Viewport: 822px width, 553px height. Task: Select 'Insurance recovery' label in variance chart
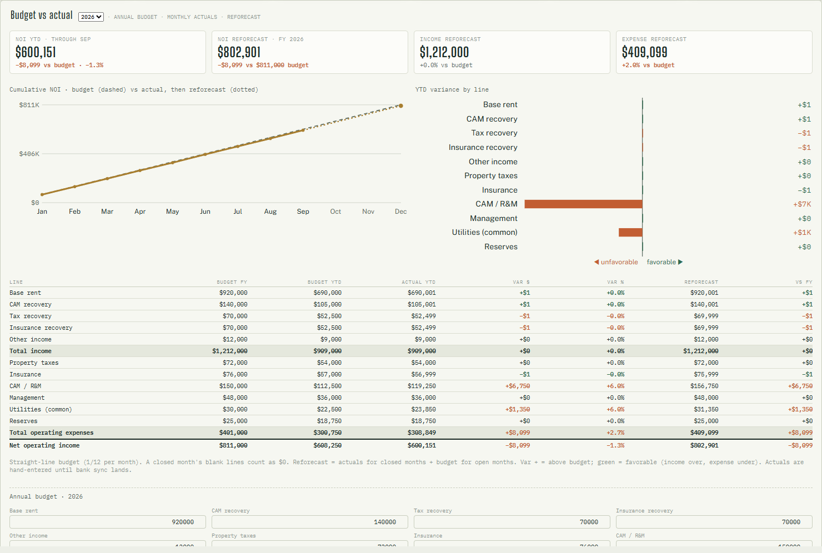pos(483,148)
